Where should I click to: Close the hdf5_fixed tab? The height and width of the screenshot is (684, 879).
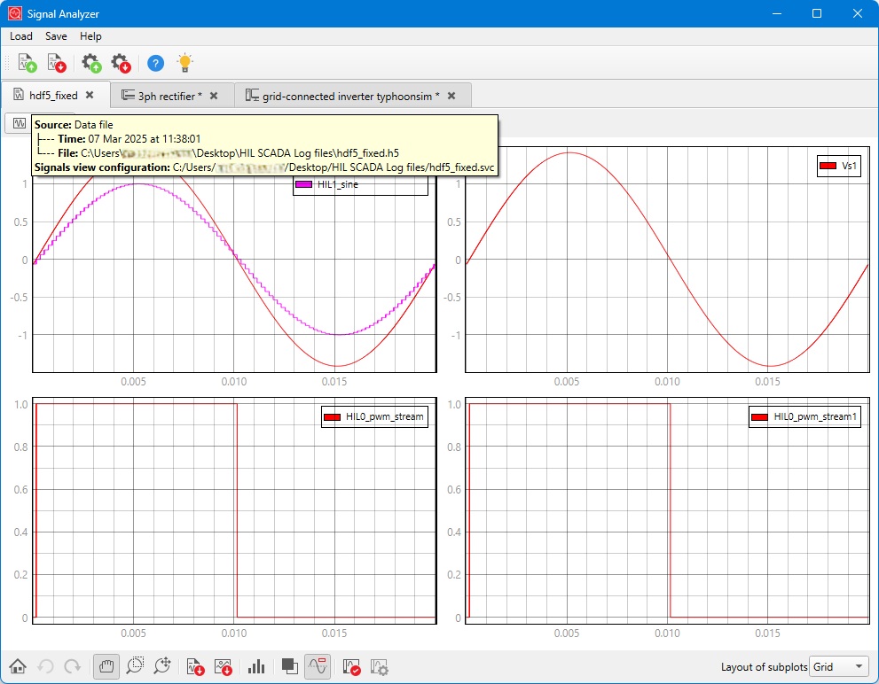[x=90, y=95]
